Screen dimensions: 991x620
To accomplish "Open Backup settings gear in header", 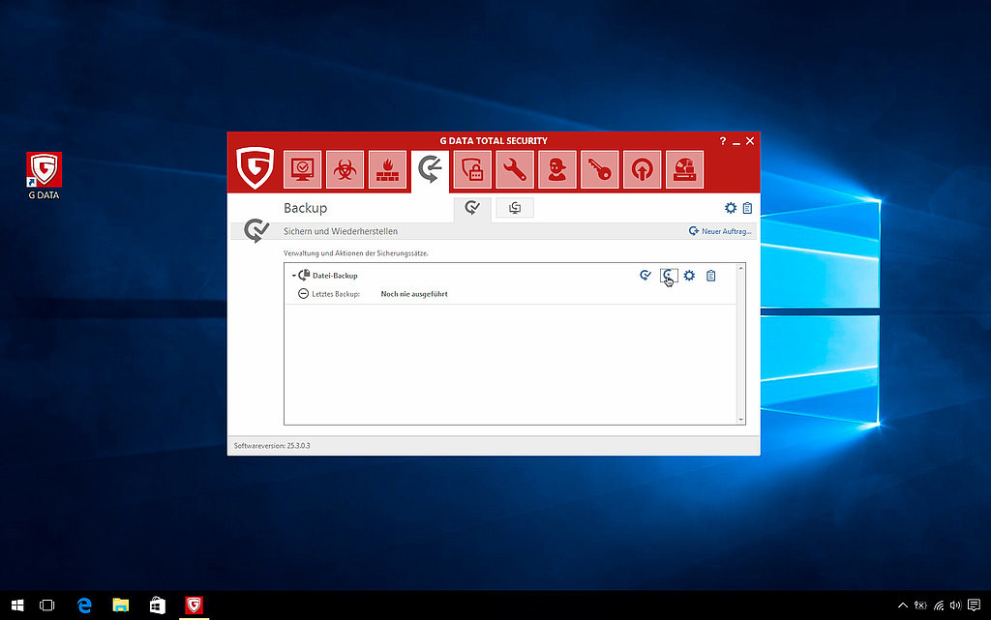I will (x=731, y=208).
